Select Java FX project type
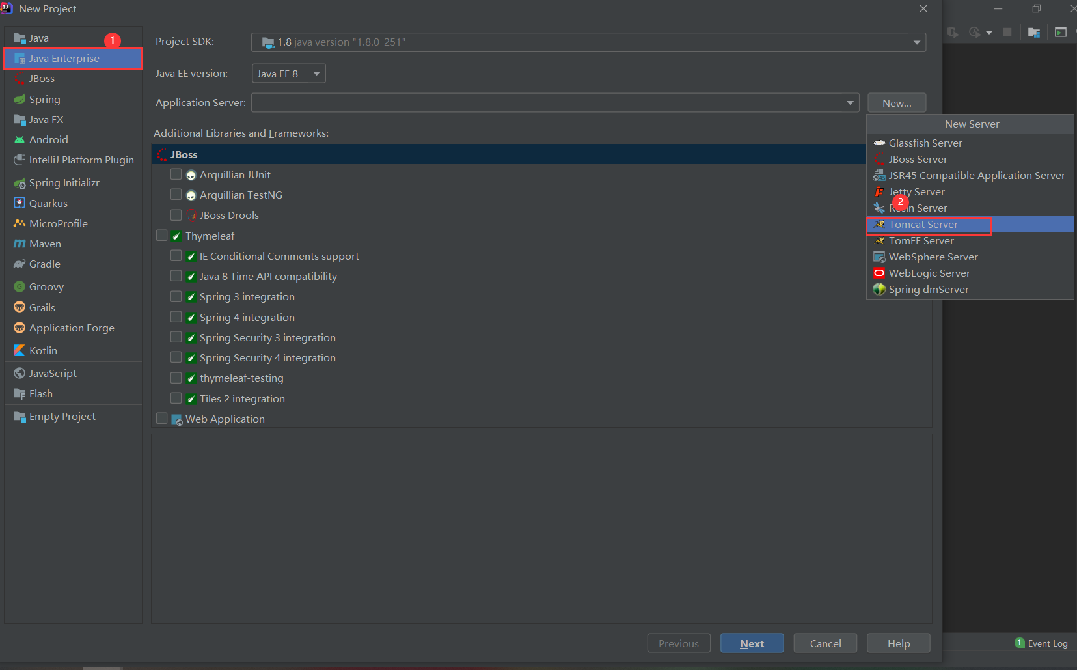Viewport: 1077px width, 670px height. coord(73,120)
